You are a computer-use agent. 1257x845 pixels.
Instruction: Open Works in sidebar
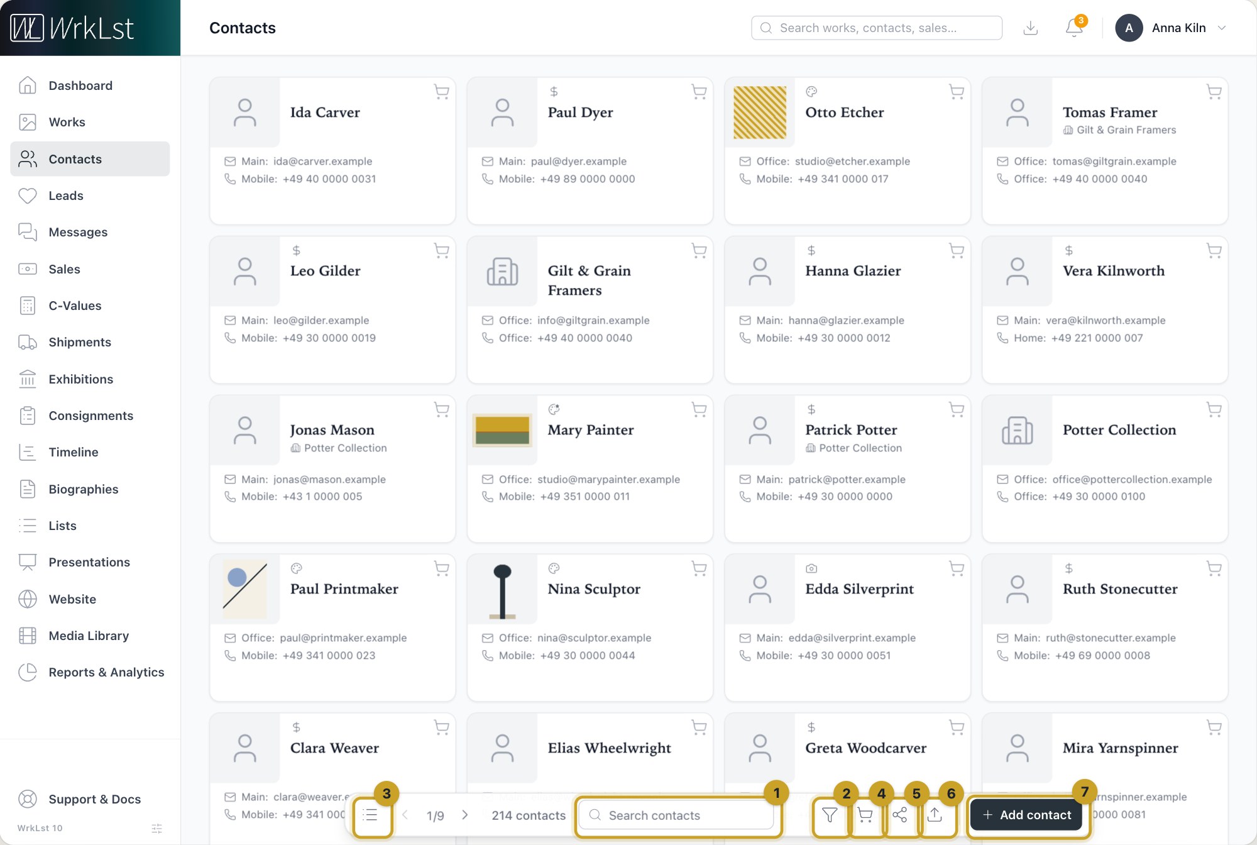point(90,122)
